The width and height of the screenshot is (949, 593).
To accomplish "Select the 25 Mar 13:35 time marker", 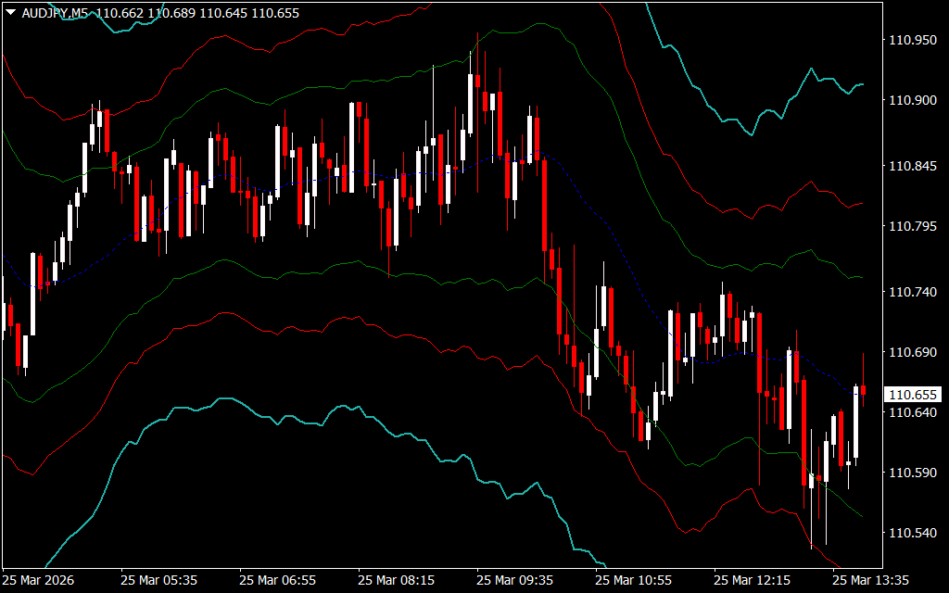I will [870, 580].
